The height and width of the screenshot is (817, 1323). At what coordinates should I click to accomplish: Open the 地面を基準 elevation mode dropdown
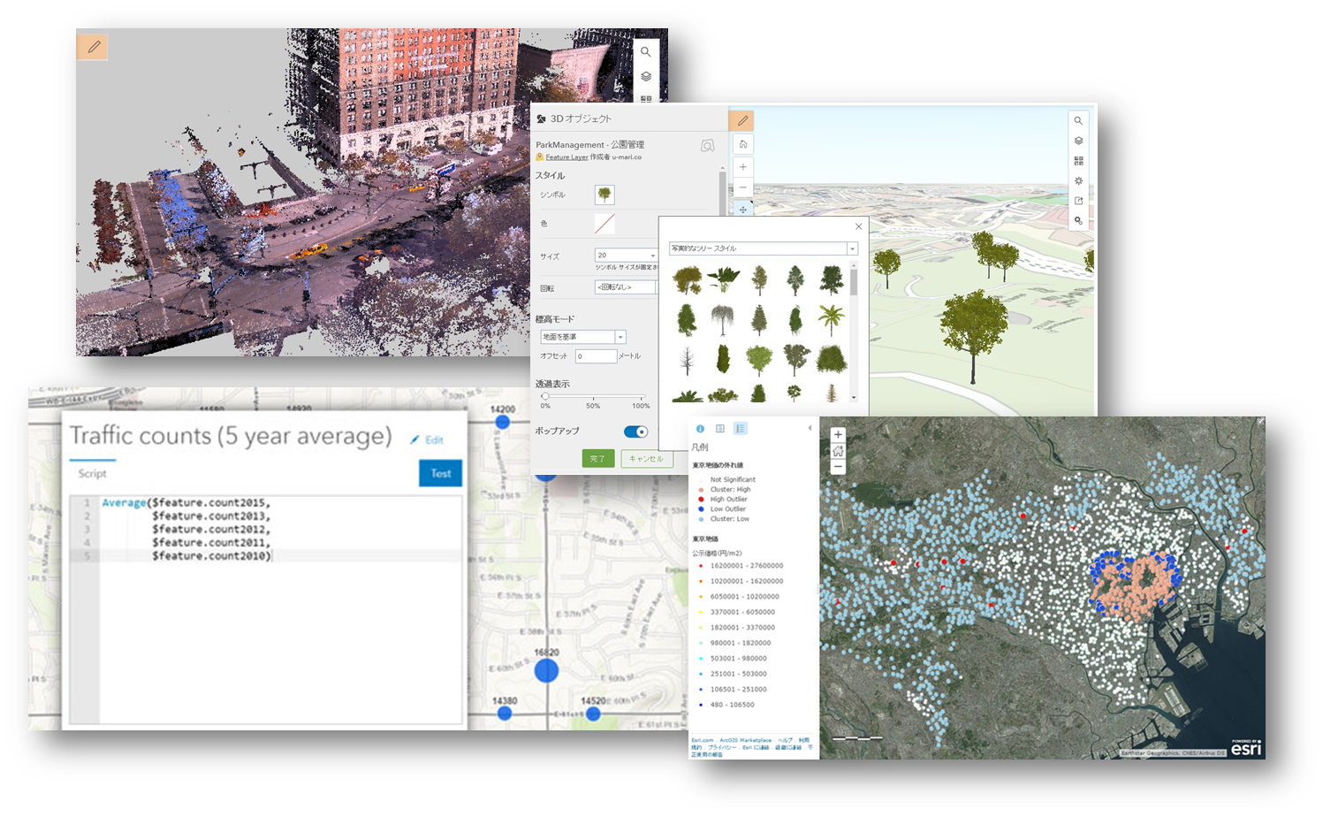pyautogui.click(x=620, y=337)
